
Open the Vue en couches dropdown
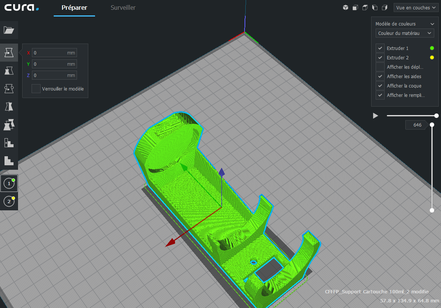point(416,8)
